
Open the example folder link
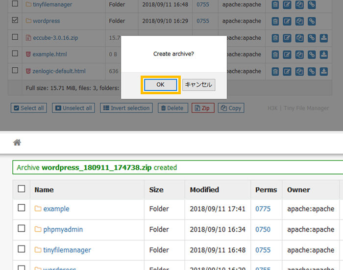coord(56,209)
